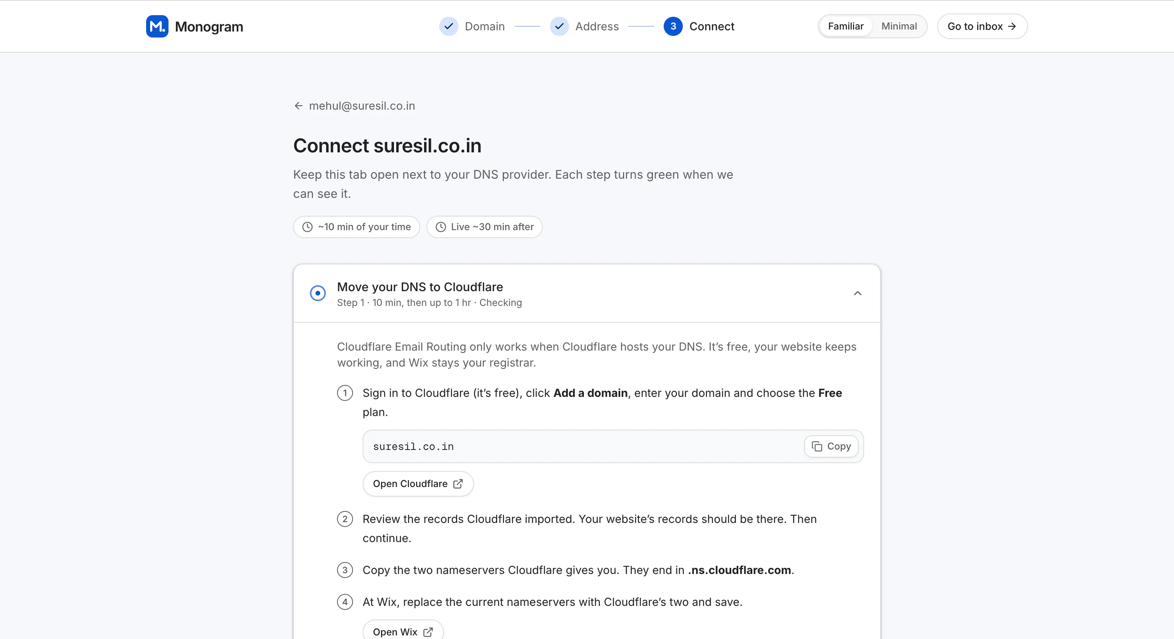This screenshot has width=1174, height=639.
Task: Click the 'Move your DNS to Cloudflare' heading
Action: pyautogui.click(x=420, y=287)
